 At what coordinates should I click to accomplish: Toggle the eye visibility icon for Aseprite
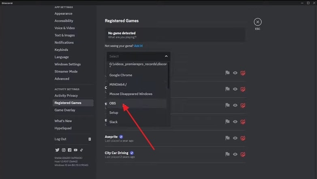click(235, 138)
